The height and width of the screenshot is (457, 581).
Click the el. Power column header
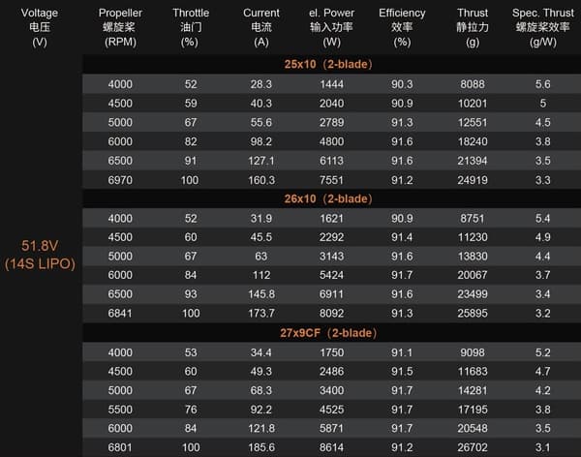point(331,27)
